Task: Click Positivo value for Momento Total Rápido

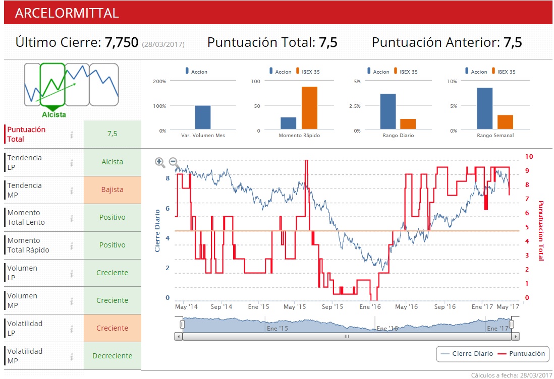Action: pyautogui.click(x=113, y=245)
